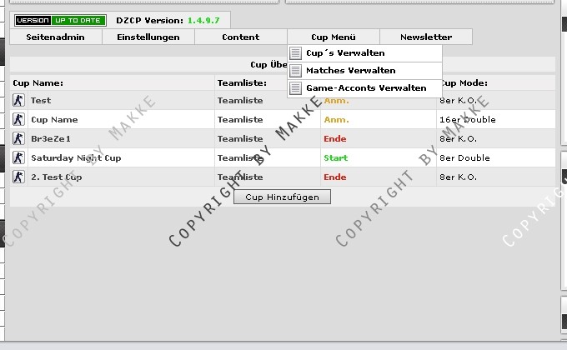The width and height of the screenshot is (567, 350).
Task: Click the game icon beside 2. Test Cup
Action: pos(18,177)
